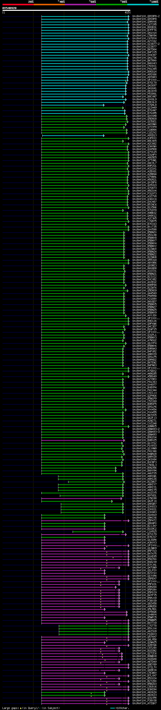161x710 pixels.
Task: Click the white query sequence bar
Action: point(66,11)
